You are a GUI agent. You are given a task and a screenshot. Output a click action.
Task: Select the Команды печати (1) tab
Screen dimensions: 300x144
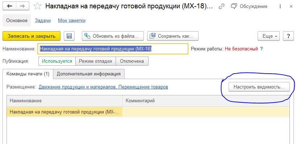tap(28, 74)
